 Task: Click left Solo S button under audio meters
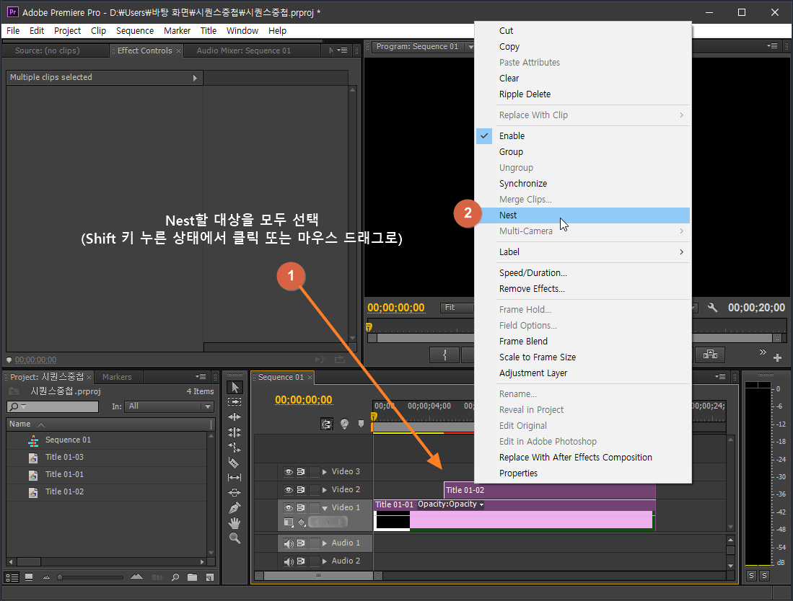(x=752, y=576)
